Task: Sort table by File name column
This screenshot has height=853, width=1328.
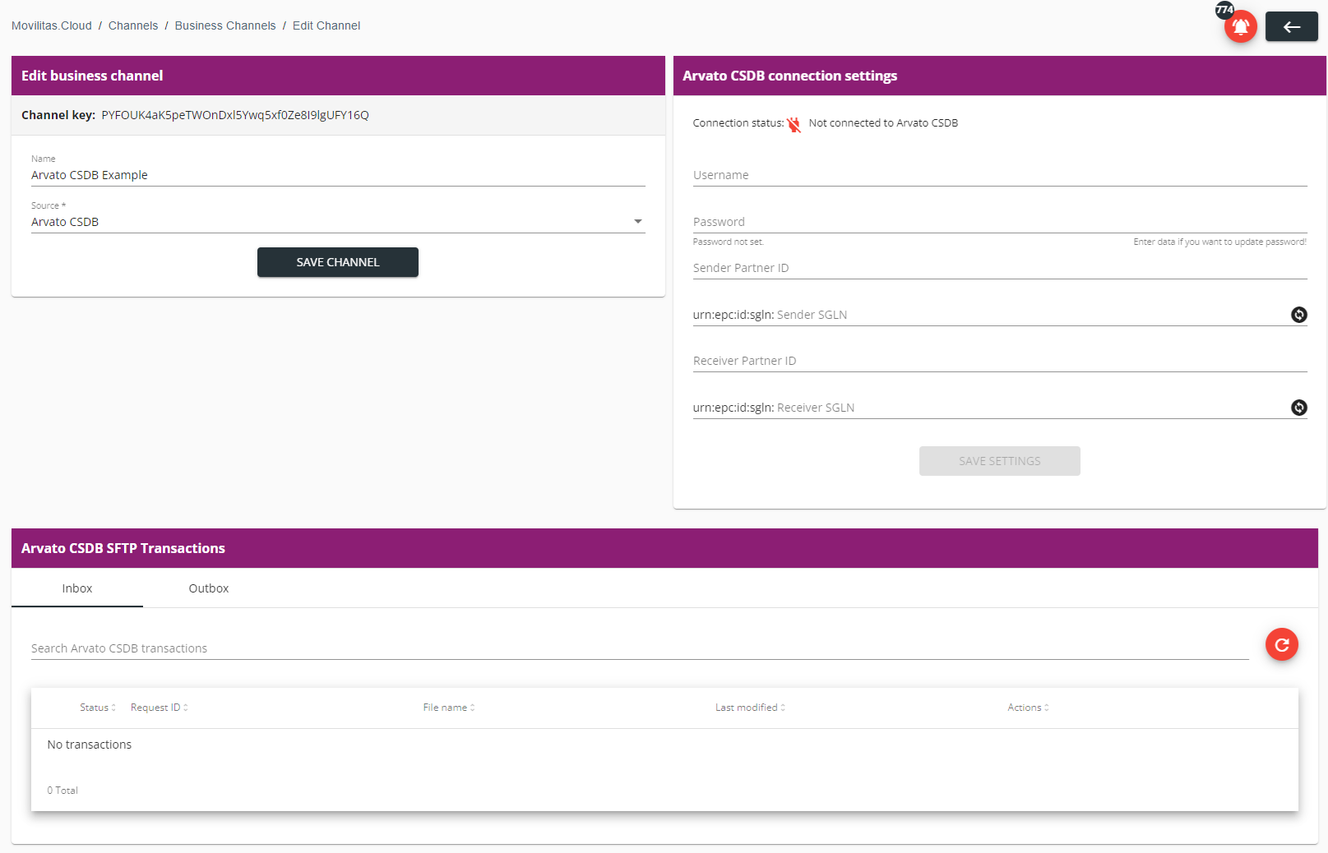Action: [x=449, y=708]
